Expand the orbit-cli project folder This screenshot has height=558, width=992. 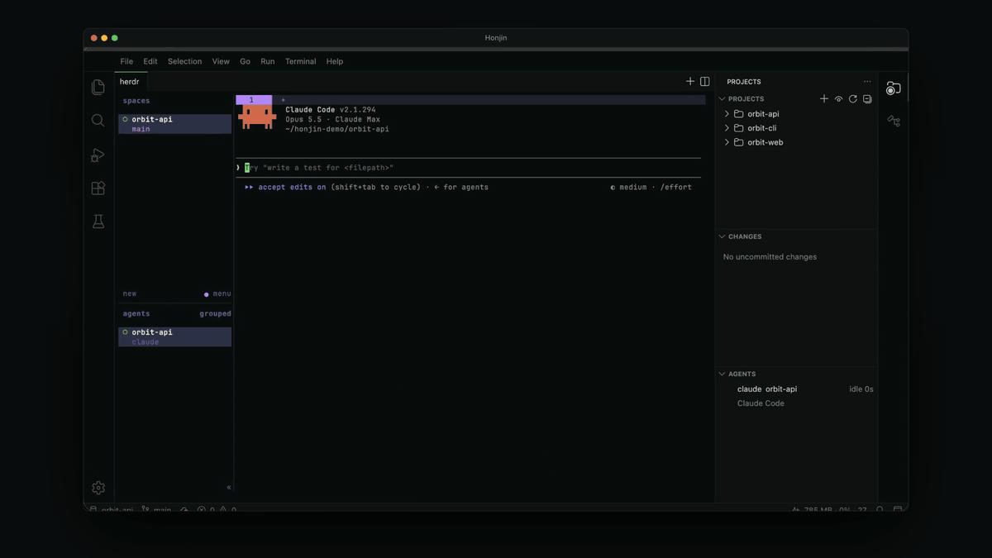click(727, 128)
